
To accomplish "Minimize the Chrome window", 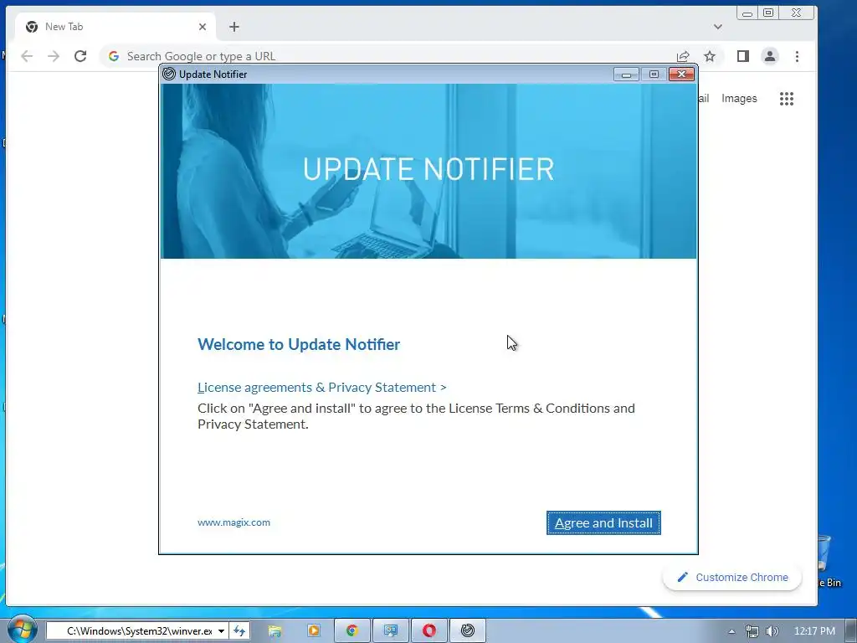I will [x=747, y=13].
